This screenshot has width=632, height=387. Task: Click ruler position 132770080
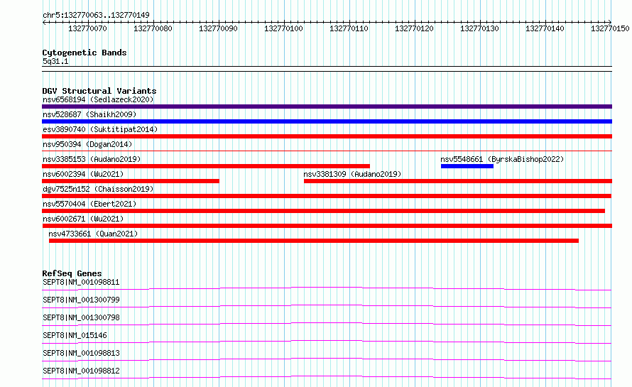[153, 28]
